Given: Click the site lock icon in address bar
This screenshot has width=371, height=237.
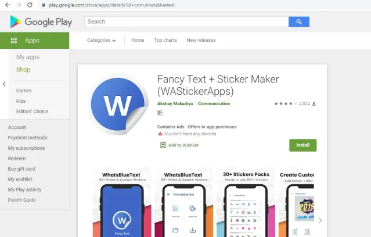Looking at the screenshot, I should 44,5.
